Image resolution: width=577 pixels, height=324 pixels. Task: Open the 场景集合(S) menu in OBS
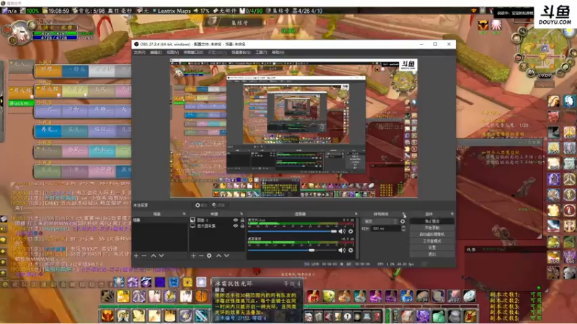tap(241, 53)
